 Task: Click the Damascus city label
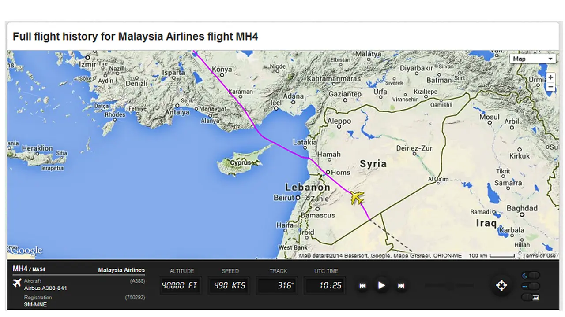[x=318, y=216]
